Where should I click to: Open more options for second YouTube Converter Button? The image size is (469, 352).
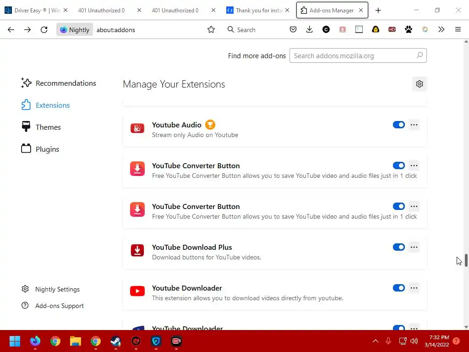pos(414,206)
